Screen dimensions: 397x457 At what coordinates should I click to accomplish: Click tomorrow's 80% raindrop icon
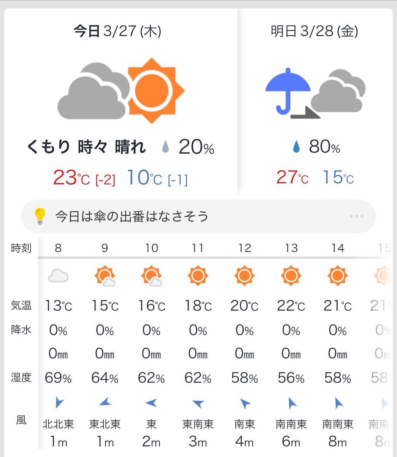pos(296,147)
